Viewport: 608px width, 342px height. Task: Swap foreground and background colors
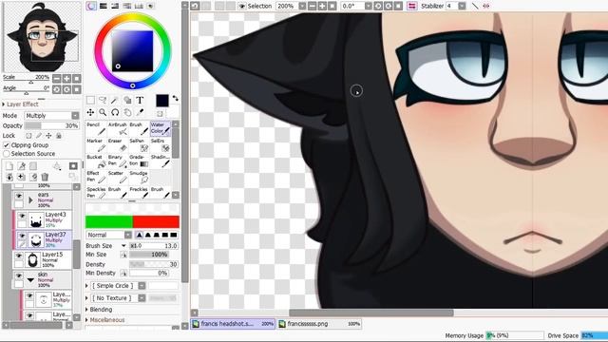175,99
